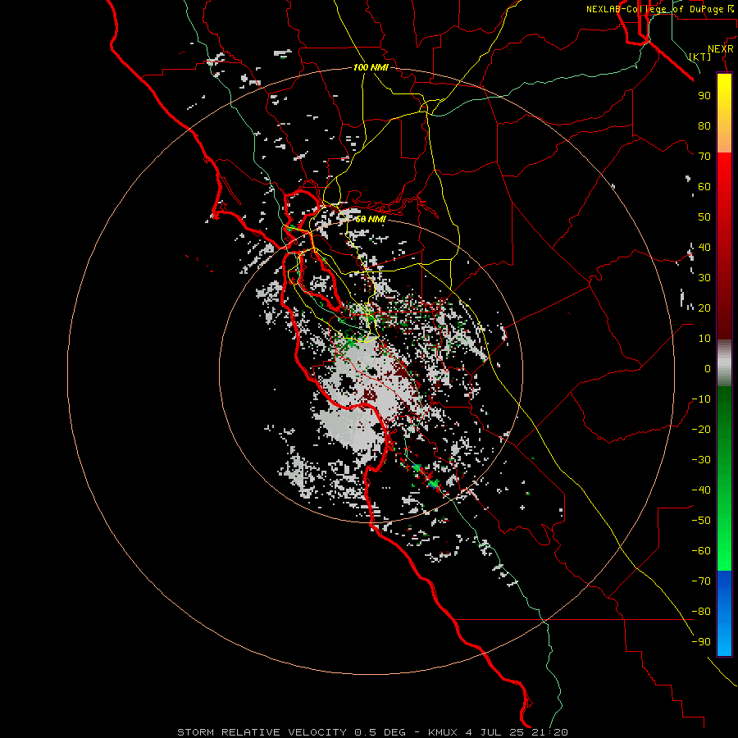This screenshot has width=738, height=738.
Task: Select the 40 value on the velocity scale
Action: click(704, 247)
